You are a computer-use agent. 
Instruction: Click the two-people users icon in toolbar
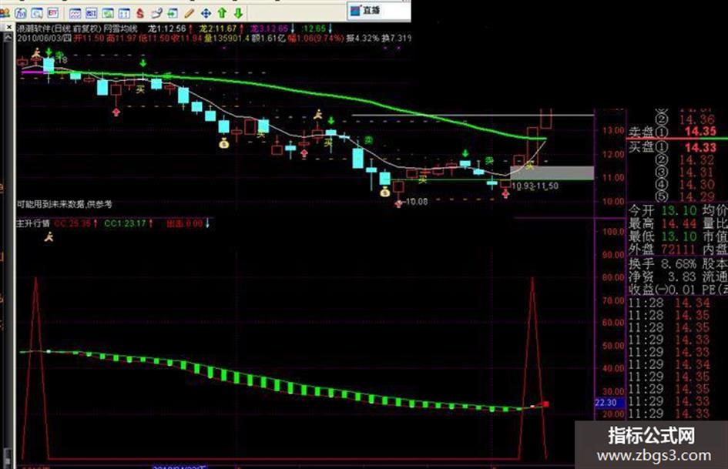5,13
